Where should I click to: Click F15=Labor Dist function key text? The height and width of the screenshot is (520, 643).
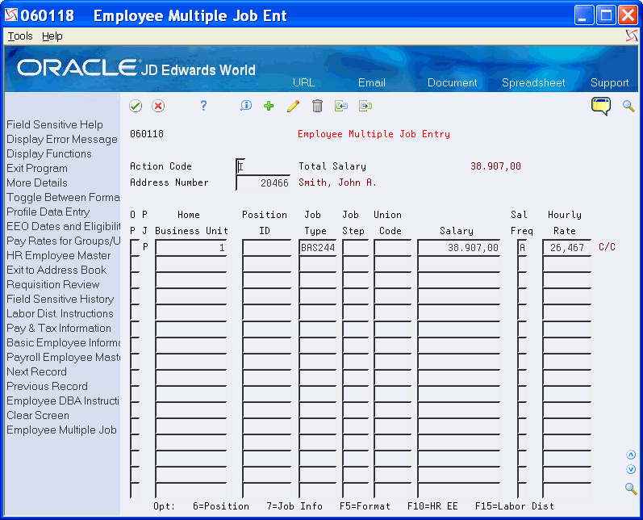[515, 506]
